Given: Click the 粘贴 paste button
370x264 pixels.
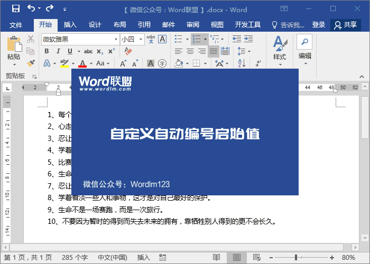Looking at the screenshot, I should tap(14, 51).
